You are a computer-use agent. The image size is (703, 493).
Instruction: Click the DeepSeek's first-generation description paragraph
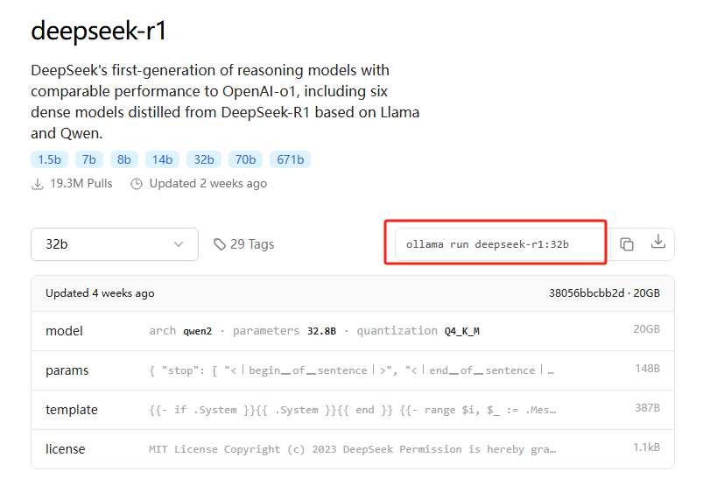225,102
